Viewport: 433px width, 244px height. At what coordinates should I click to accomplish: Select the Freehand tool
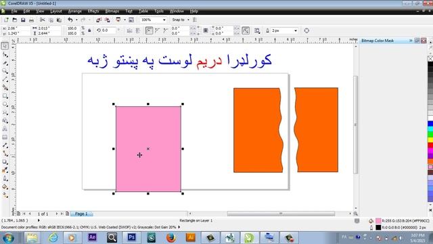5,80
